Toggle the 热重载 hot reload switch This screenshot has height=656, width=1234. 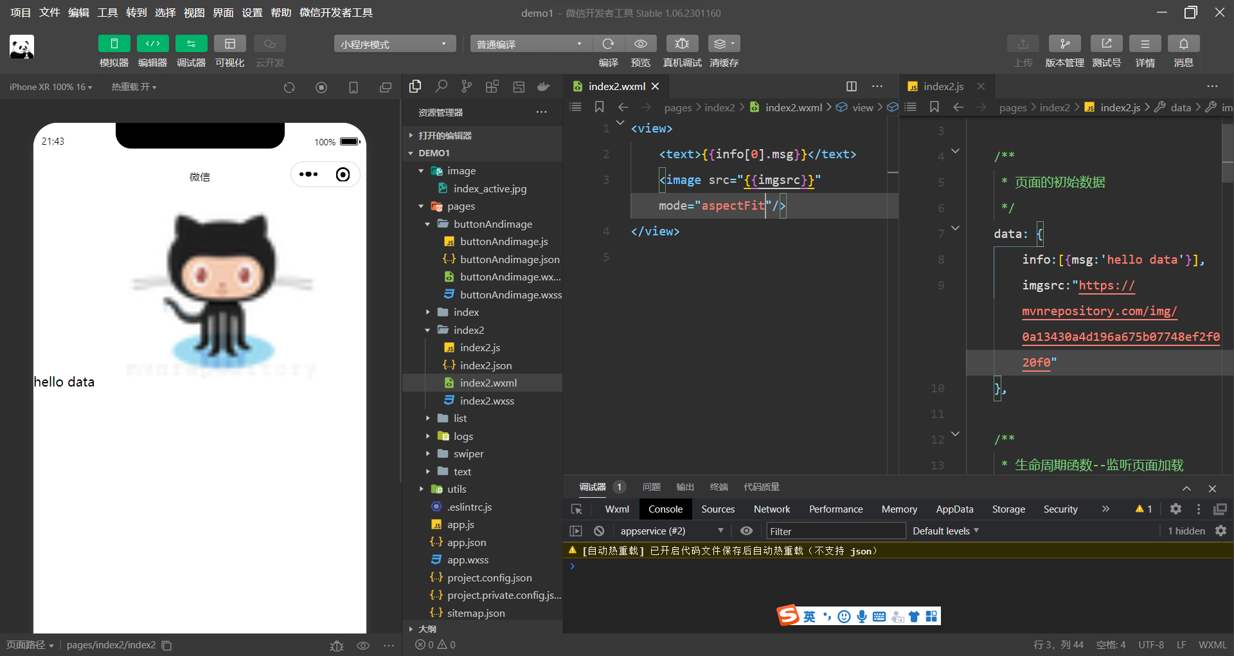pos(134,86)
